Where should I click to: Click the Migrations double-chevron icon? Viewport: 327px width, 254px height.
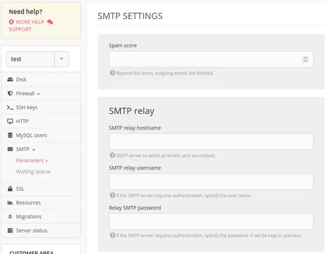coord(10,217)
